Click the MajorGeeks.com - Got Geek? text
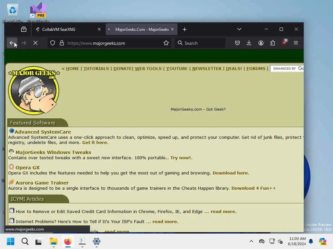Screen dimensions: 333x249 [x=198, y=109]
